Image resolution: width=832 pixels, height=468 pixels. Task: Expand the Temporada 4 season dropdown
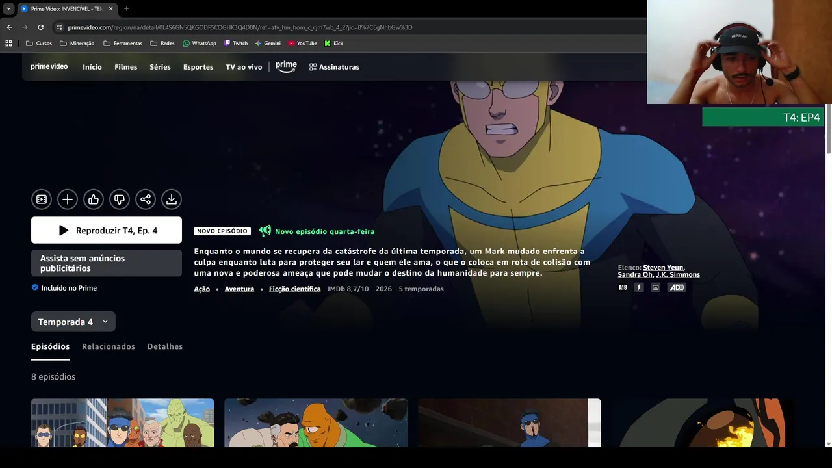[73, 322]
